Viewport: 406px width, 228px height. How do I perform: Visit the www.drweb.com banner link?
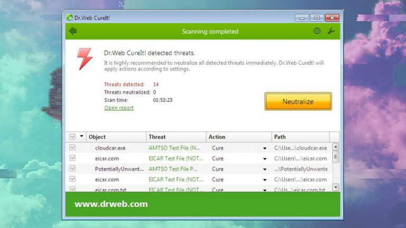[111, 204]
